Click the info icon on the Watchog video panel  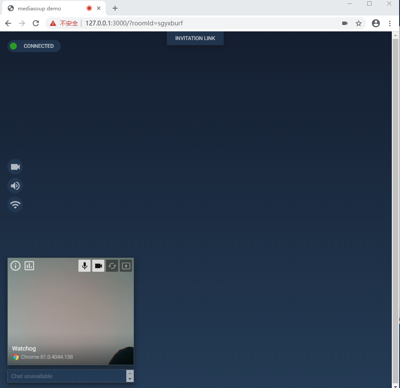pyautogui.click(x=15, y=266)
